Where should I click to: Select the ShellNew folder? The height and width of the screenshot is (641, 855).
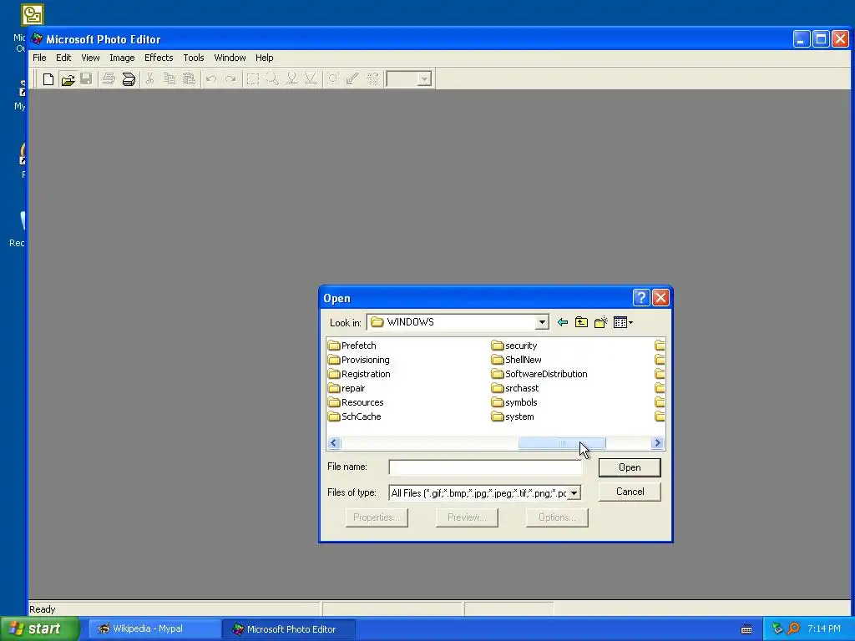pyautogui.click(x=516, y=360)
